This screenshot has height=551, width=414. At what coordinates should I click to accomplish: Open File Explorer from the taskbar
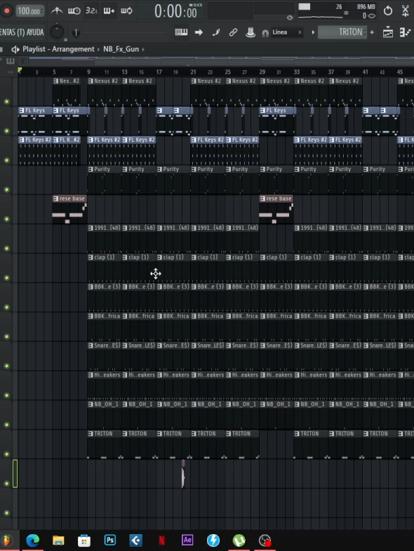[58, 540]
